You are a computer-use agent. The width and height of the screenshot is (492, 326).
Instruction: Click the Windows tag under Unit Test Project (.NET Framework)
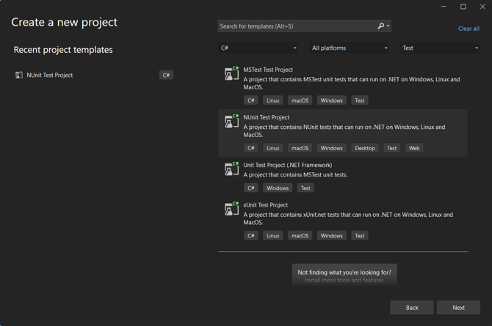pos(278,188)
